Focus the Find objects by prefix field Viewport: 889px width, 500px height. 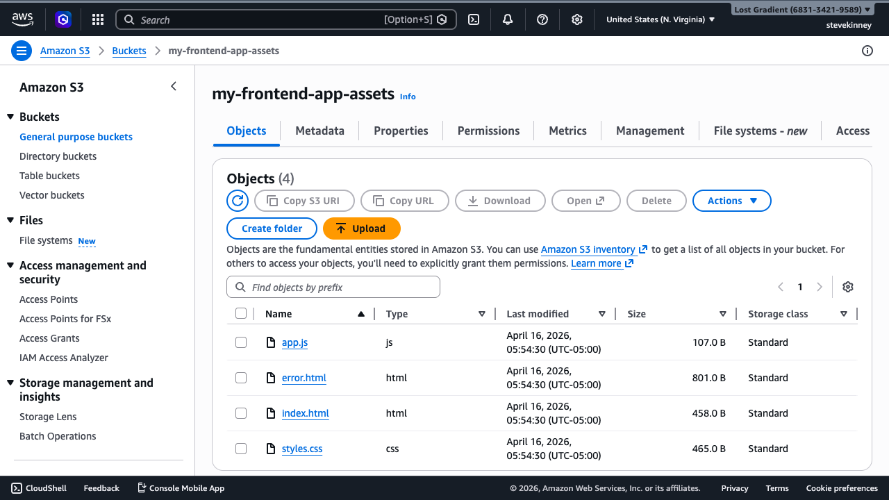(x=333, y=287)
